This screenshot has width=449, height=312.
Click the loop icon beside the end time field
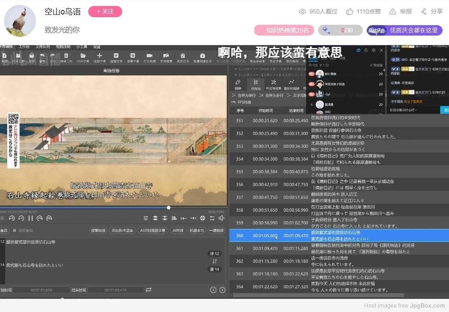(148, 290)
